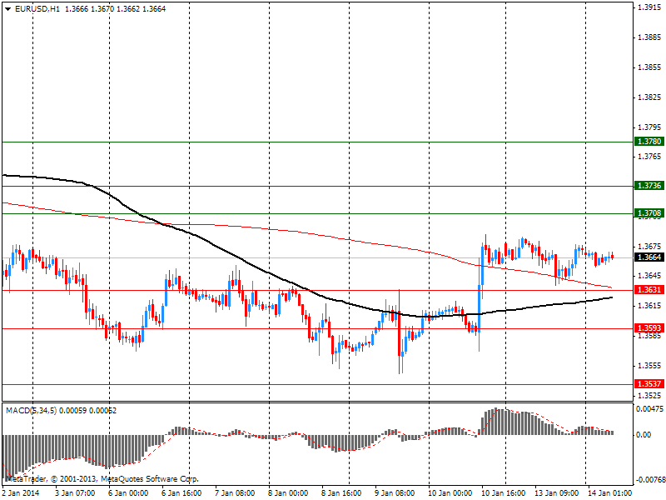Click the triangle arrow beside EURUSD,H1 title
Screen dimensions: 666x500
pos(7,8)
